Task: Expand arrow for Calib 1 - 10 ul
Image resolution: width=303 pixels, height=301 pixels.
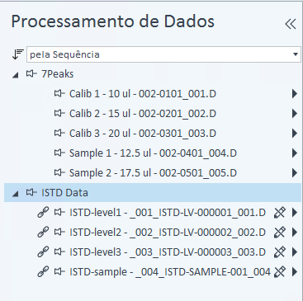Action: coord(295,94)
